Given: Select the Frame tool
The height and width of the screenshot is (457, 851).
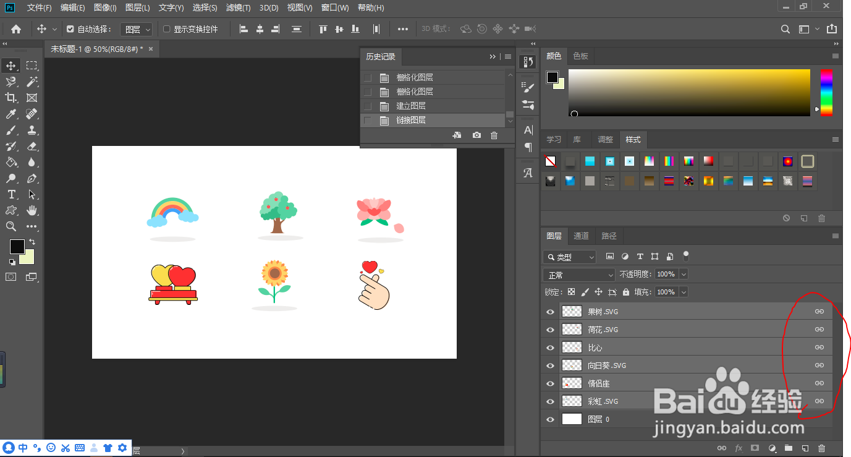Looking at the screenshot, I should 32,98.
